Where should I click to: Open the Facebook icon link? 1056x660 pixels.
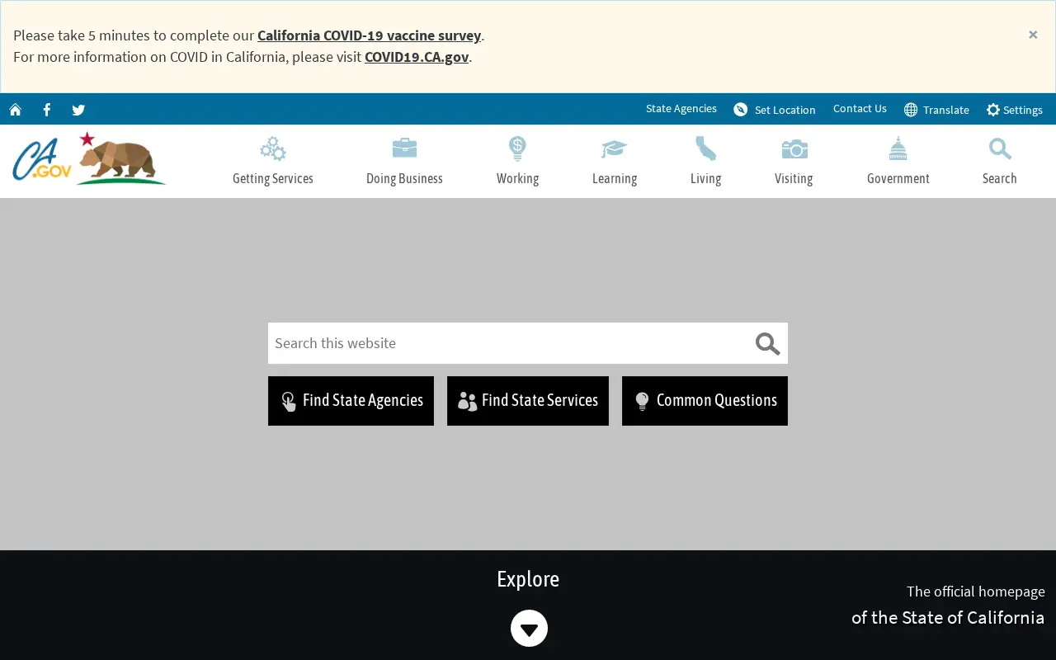(x=47, y=110)
